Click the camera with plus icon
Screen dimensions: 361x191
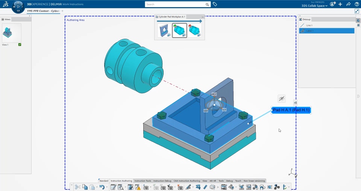coord(146,187)
